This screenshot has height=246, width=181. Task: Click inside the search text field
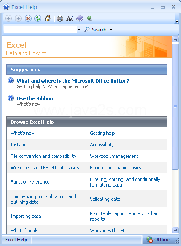pyautogui.click(x=40, y=30)
